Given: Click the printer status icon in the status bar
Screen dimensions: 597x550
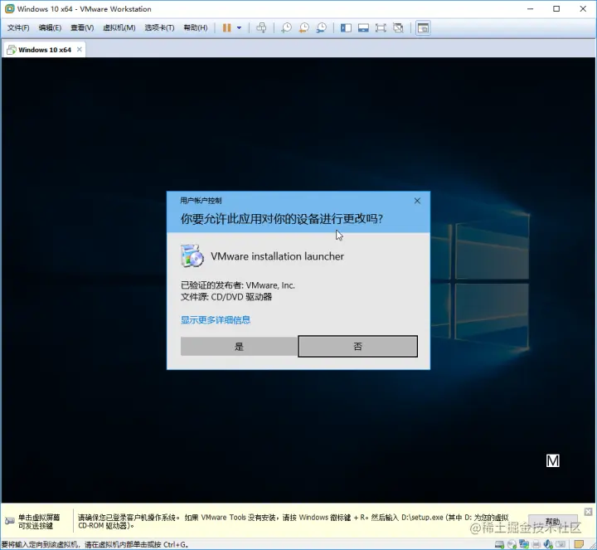Looking at the screenshot, I should tap(536, 544).
